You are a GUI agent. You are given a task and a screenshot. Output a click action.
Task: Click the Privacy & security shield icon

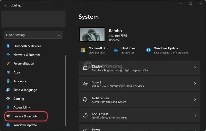(x=8, y=116)
